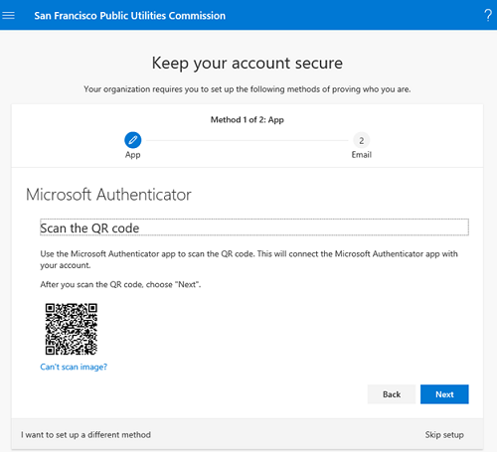Click the QR code image

click(x=72, y=329)
